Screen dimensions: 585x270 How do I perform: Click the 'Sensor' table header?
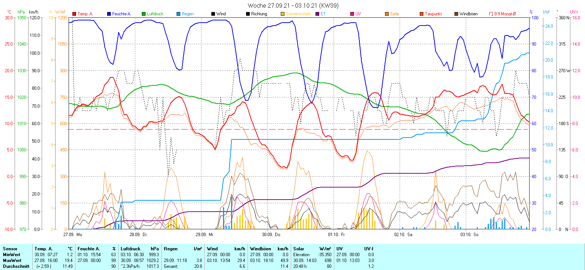[10, 249]
